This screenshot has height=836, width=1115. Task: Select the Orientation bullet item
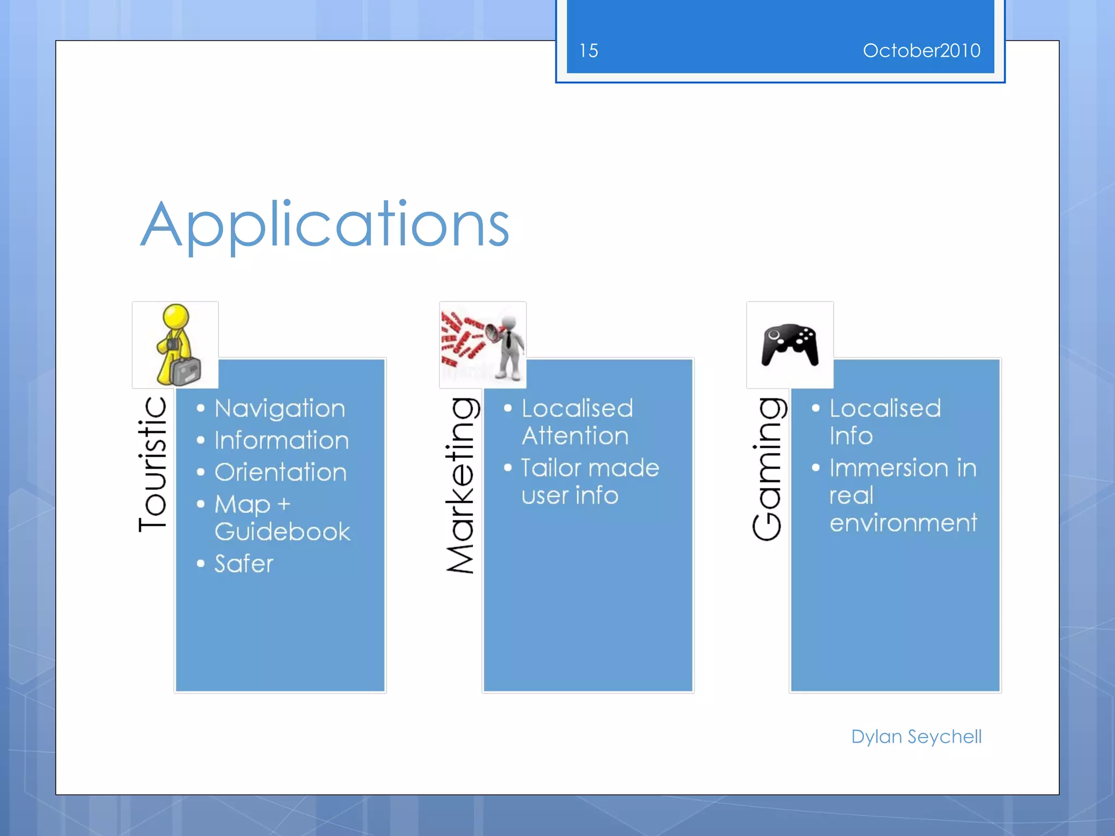click(x=280, y=472)
